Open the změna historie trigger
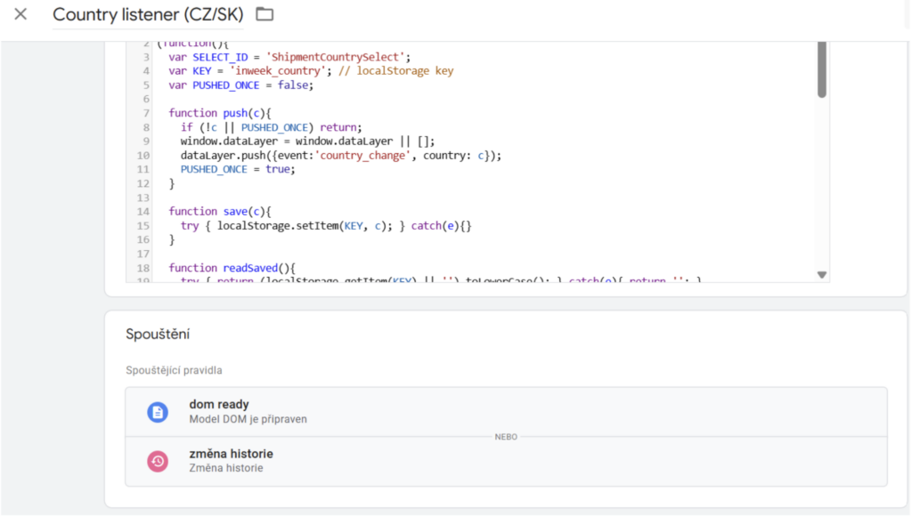Viewport: 912px width, 517px height. (231, 454)
